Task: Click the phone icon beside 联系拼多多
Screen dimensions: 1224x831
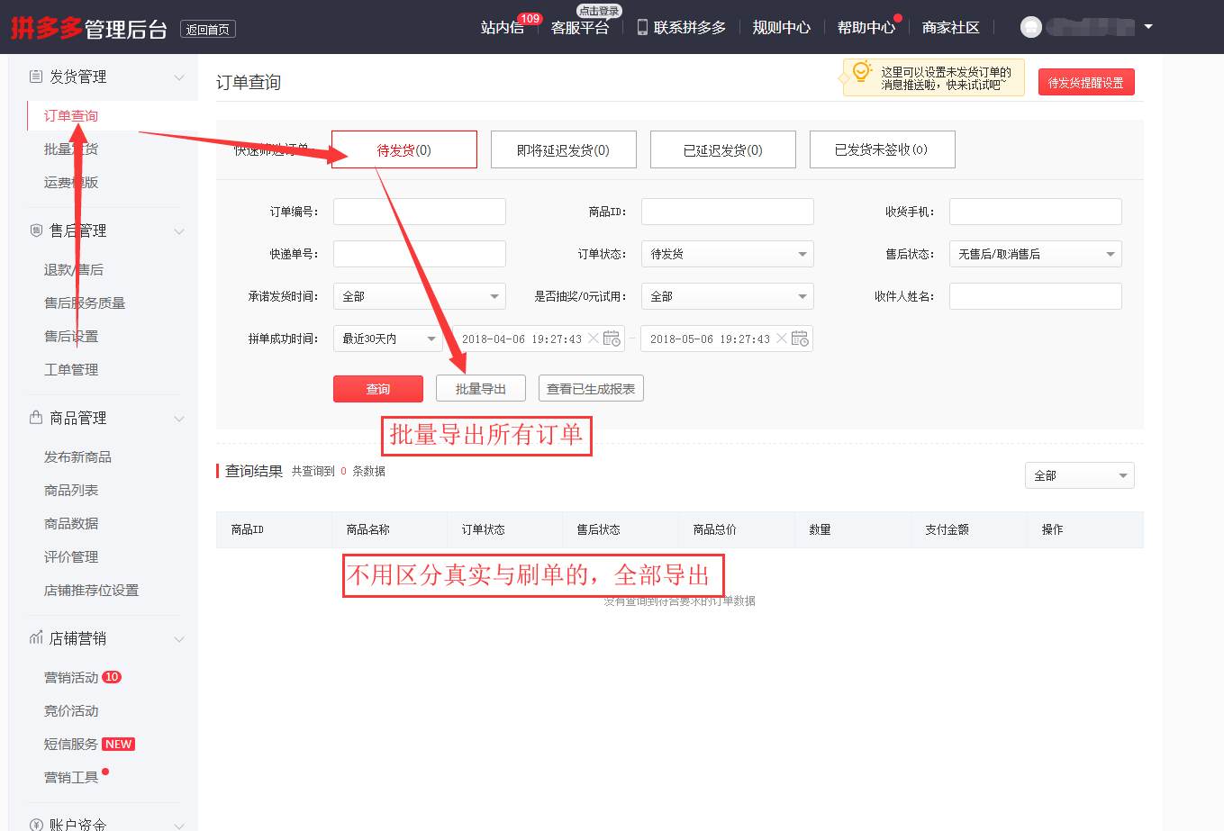Action: pyautogui.click(x=642, y=27)
